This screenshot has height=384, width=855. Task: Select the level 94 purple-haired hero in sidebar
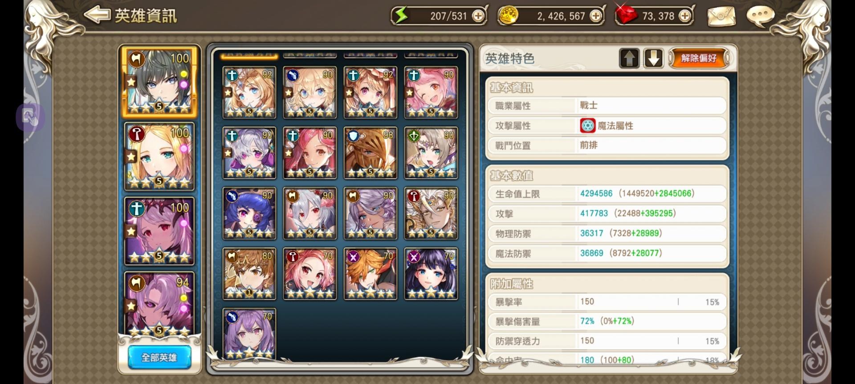[159, 304]
